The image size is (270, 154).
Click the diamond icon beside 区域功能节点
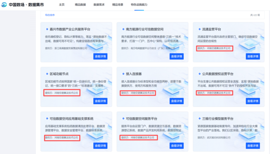[x=47, y=74]
